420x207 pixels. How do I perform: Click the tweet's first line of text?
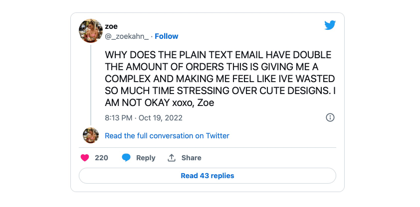pos(217,55)
